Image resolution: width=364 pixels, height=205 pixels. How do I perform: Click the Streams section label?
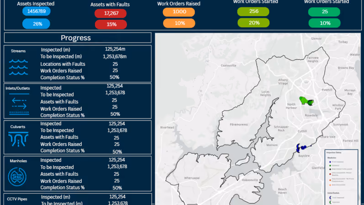pos(18,51)
